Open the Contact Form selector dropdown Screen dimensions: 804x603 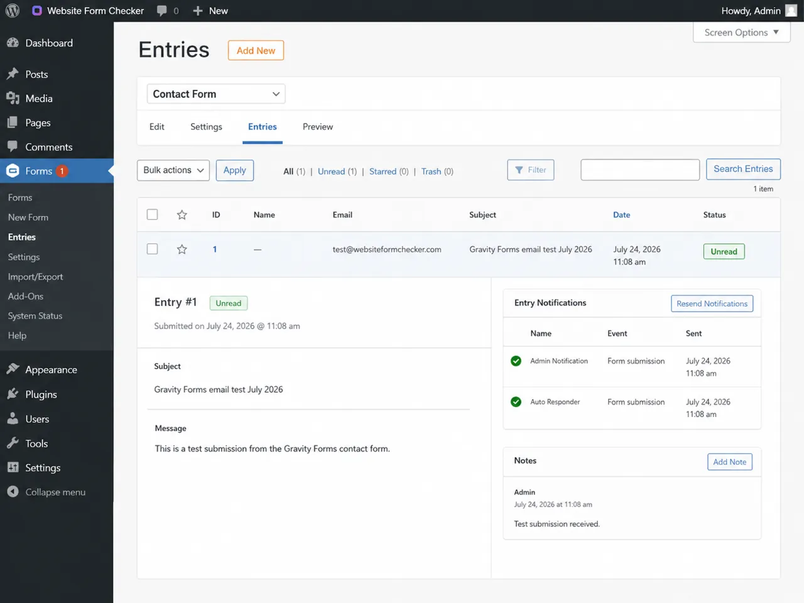coord(216,94)
